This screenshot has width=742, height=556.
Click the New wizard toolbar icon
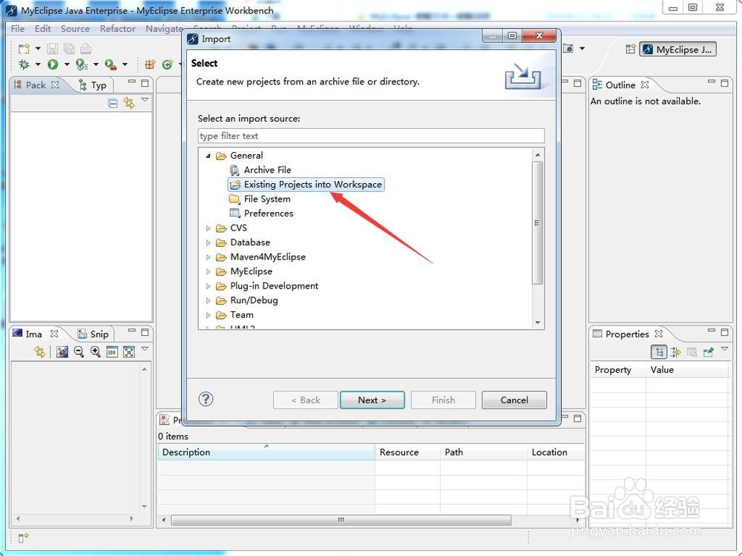24,49
